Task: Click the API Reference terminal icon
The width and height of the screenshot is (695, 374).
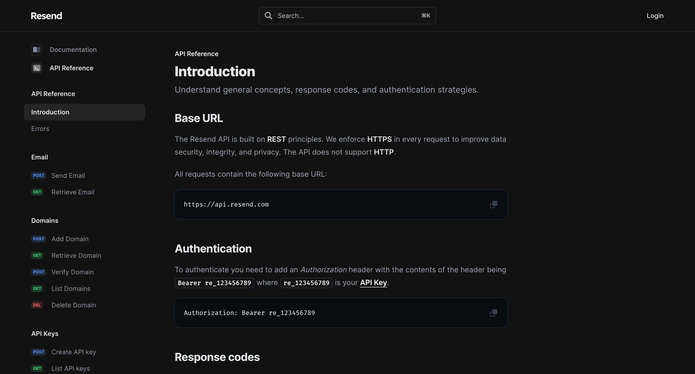Action: point(37,68)
